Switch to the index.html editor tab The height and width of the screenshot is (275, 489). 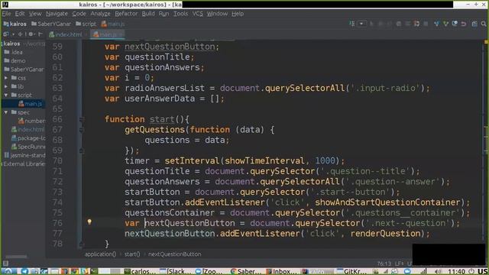click(x=66, y=34)
